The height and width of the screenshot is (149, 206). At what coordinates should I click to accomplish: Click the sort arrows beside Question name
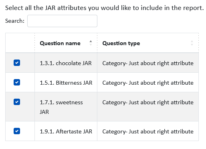pyautogui.click(x=91, y=43)
